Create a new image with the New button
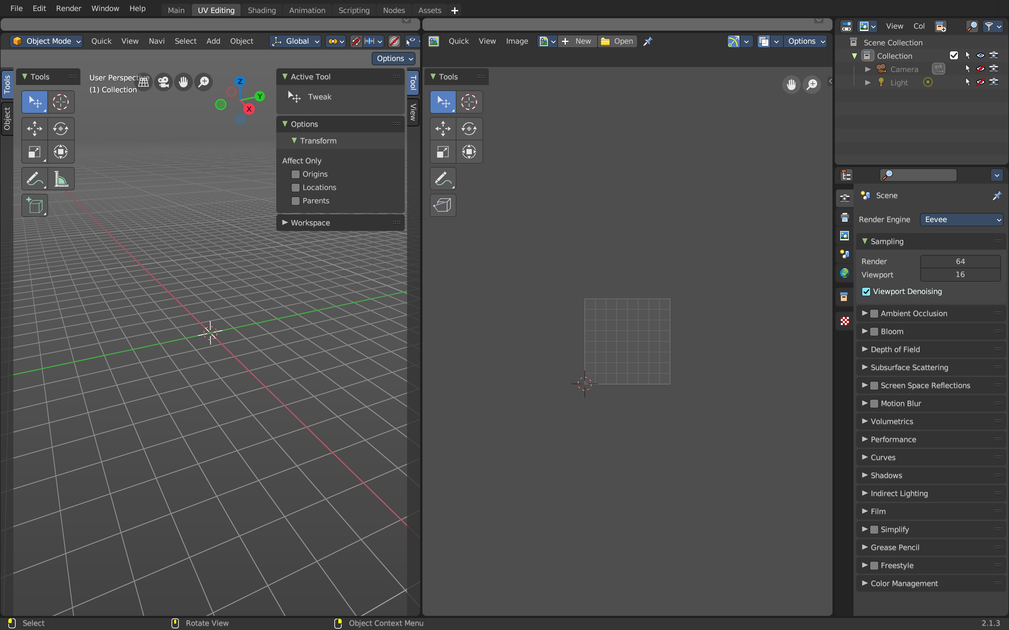This screenshot has width=1009, height=630. 578,41
